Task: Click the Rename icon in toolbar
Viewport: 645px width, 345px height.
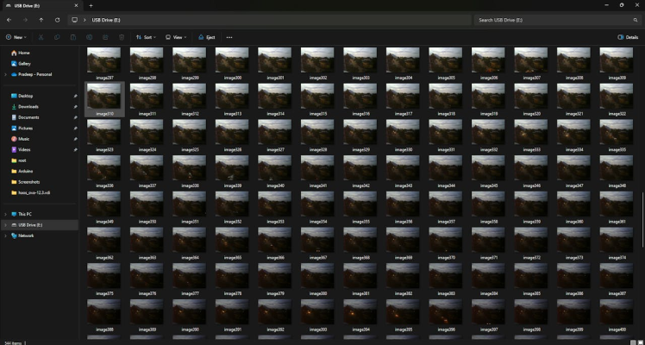Action: pyautogui.click(x=90, y=37)
